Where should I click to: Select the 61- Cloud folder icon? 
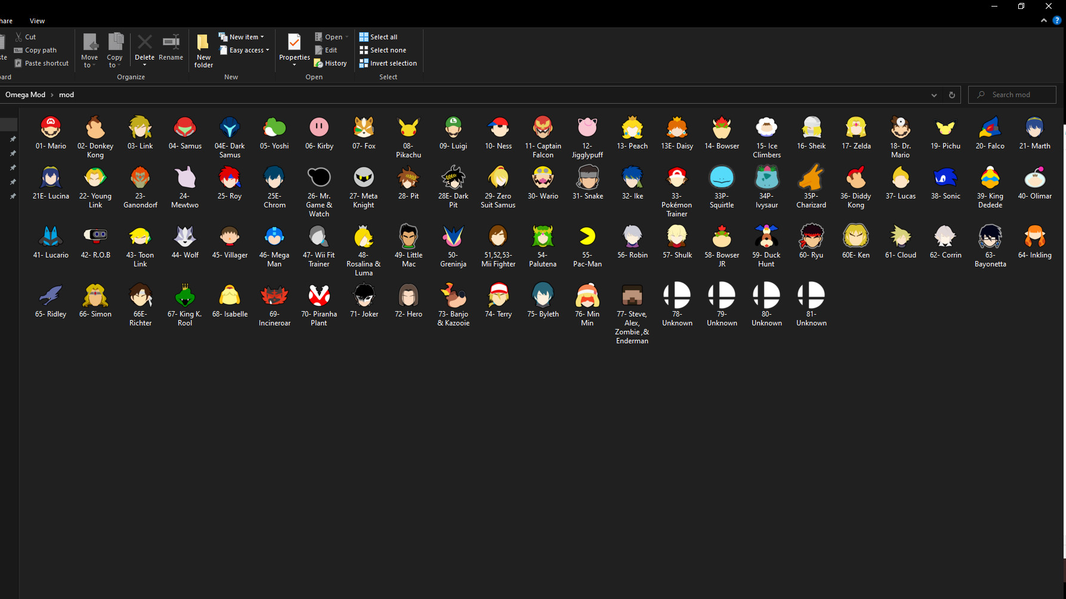pyautogui.click(x=901, y=236)
